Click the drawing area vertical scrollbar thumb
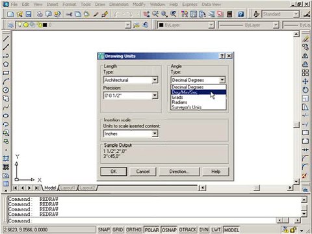The width and height of the screenshot is (312, 234). [296, 125]
